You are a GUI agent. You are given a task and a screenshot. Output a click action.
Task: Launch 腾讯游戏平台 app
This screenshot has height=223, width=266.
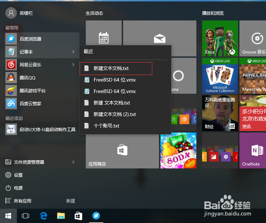pyautogui.click(x=42, y=90)
